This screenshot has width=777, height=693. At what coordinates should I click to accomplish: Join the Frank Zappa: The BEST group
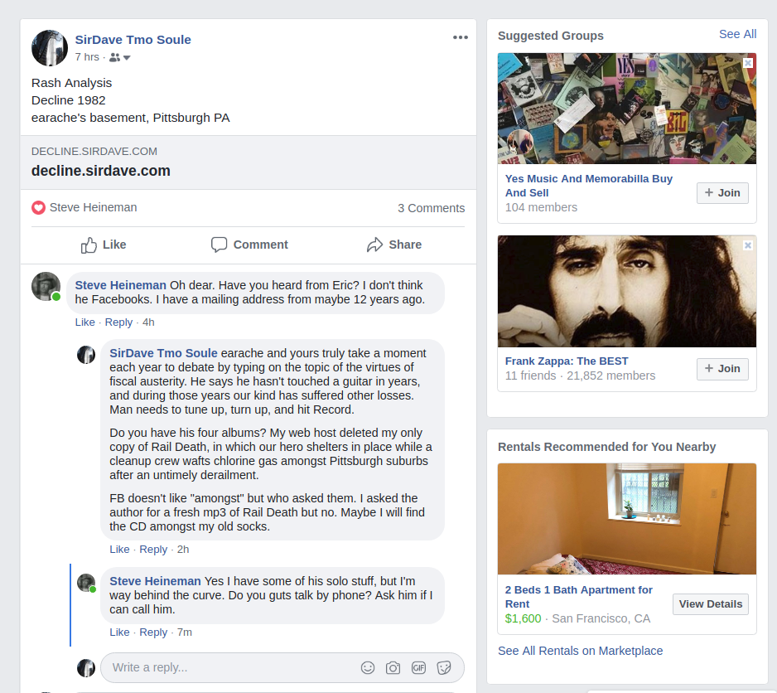click(722, 369)
